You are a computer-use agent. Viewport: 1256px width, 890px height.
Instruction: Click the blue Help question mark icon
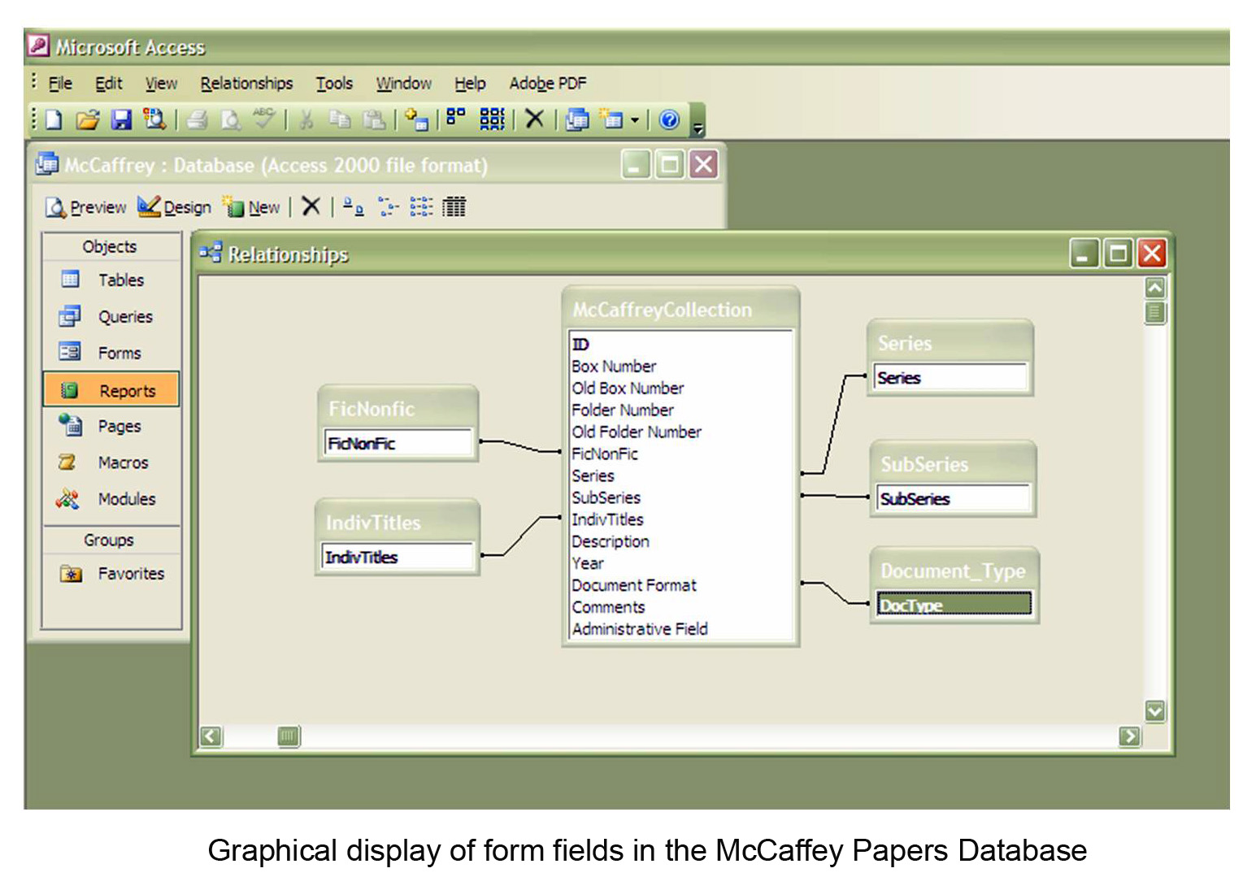coord(669,120)
